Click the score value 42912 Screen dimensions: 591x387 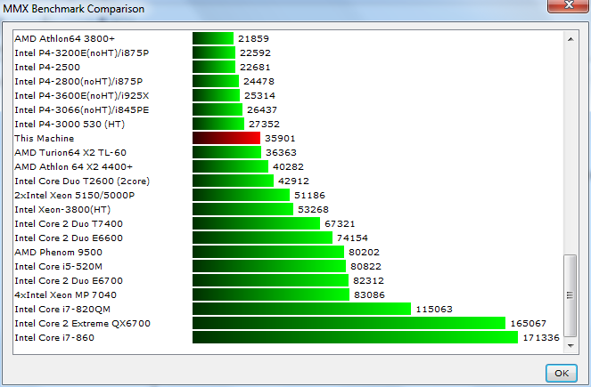[293, 181]
